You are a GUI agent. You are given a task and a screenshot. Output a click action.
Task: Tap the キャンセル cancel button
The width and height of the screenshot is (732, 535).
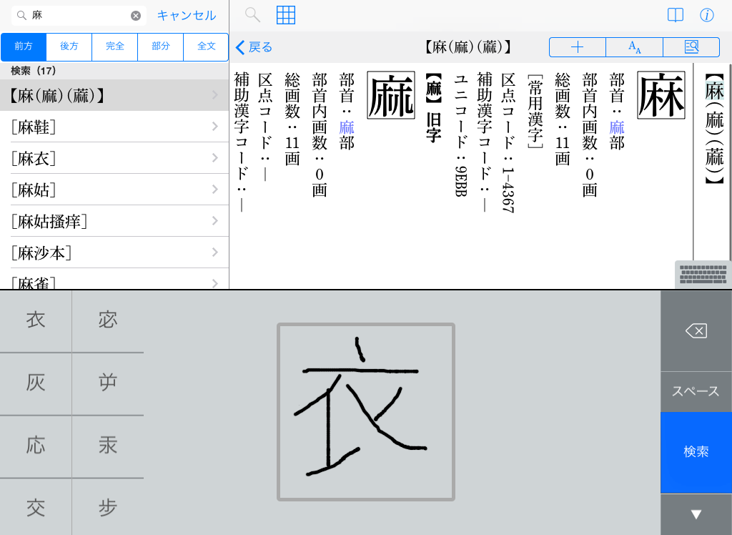coord(186,16)
